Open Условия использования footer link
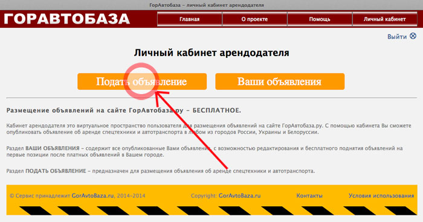 tap(381, 196)
